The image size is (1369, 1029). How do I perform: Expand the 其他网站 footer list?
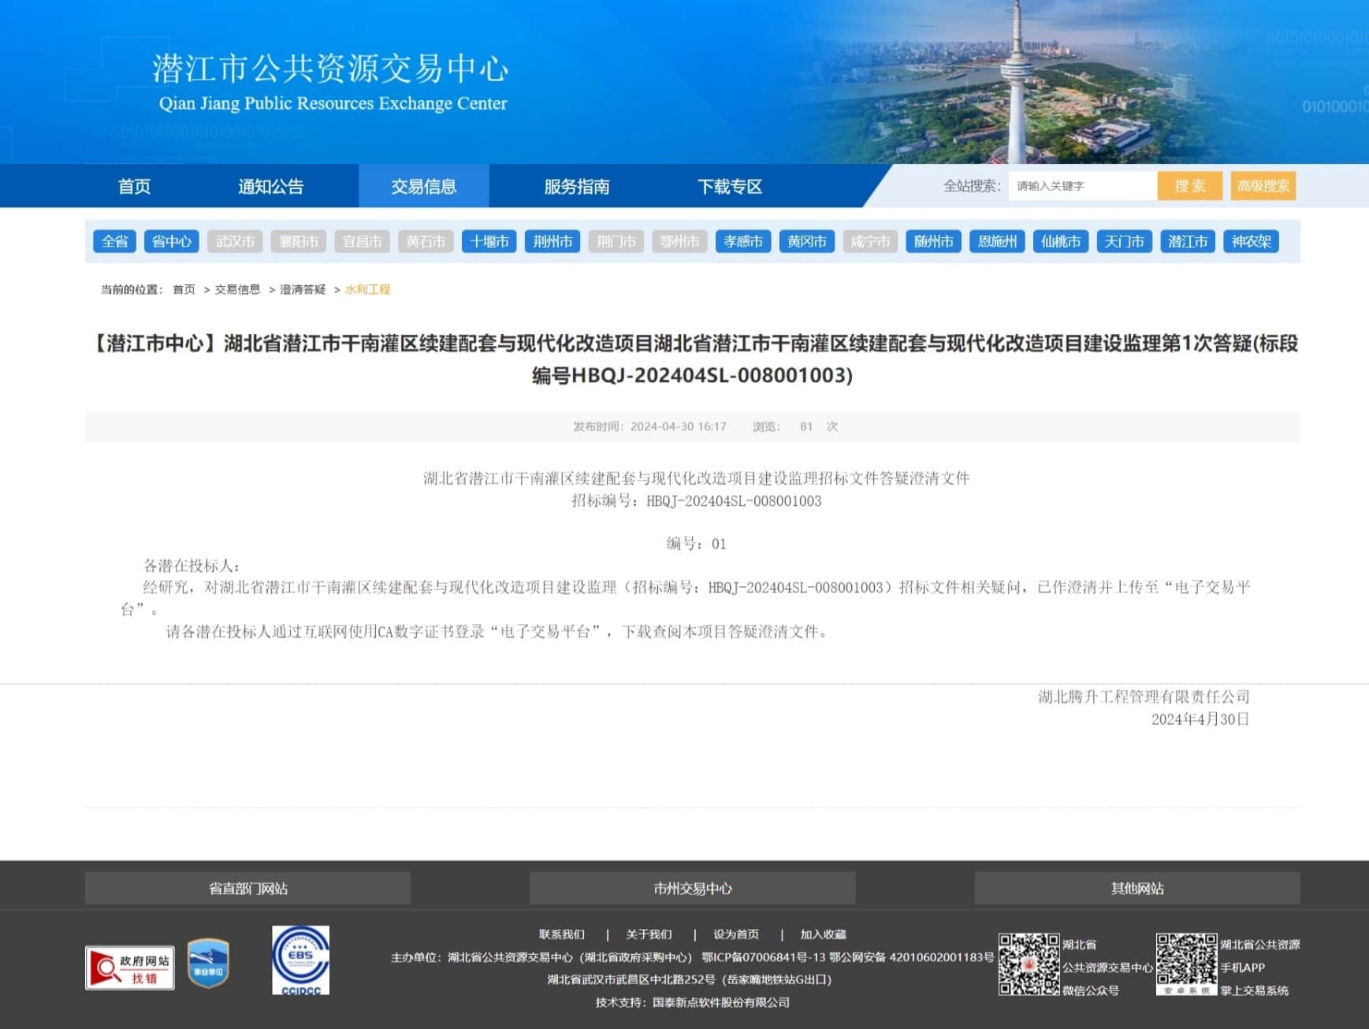coord(1136,888)
